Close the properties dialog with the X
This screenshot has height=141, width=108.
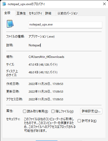click(104, 4)
